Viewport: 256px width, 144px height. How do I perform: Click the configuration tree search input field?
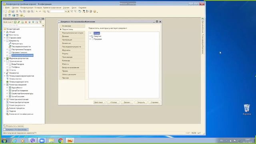[22, 26]
